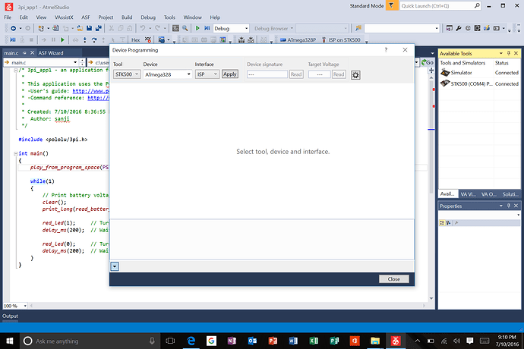Viewport: 524px width, 349px height.
Task: Open the Output panel tab
Action: click(x=10, y=316)
